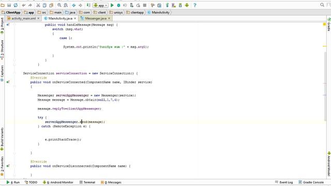Open the Gradle Console panel

click(x=311, y=182)
